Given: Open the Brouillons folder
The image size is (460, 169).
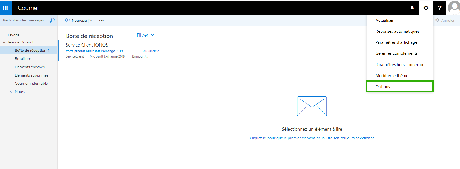Looking at the screenshot, I should (23, 59).
